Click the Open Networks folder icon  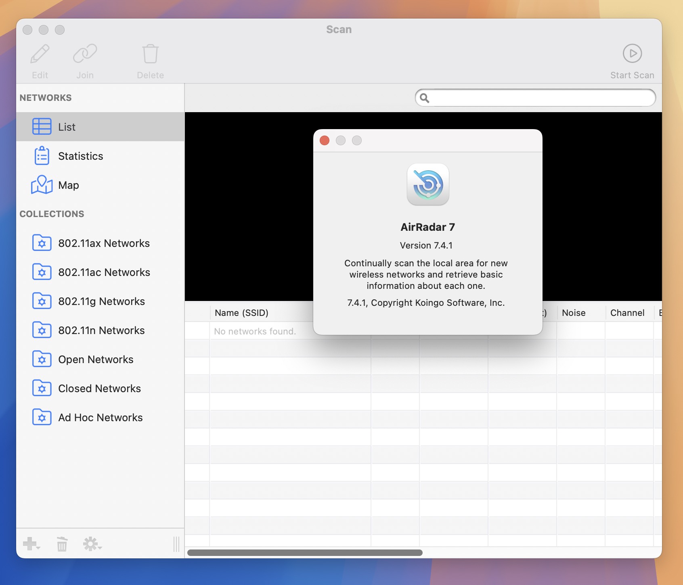tap(42, 359)
